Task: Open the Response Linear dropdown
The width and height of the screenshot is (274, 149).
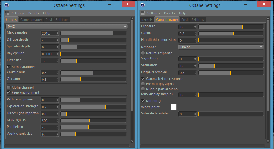Action: pyautogui.click(x=221, y=47)
